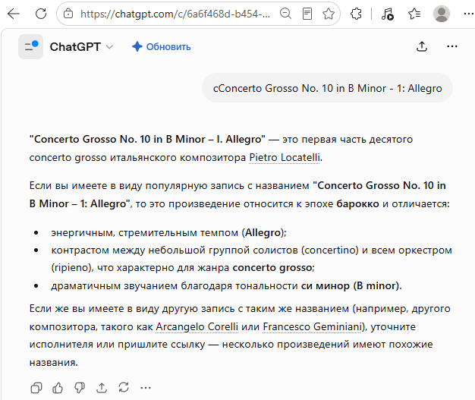
Task: Open more actions below the response
Action: [146, 388]
